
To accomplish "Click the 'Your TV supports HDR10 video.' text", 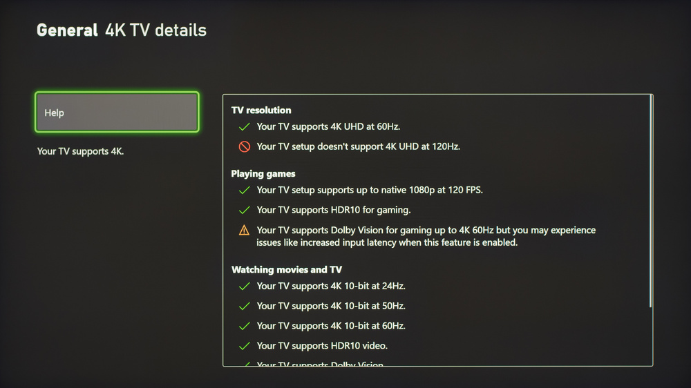I will [x=322, y=346].
